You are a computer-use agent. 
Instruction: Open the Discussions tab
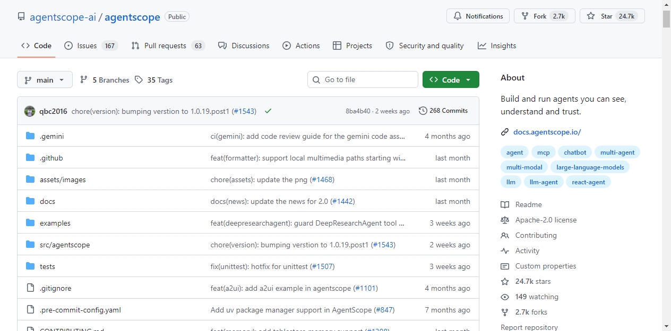point(244,46)
